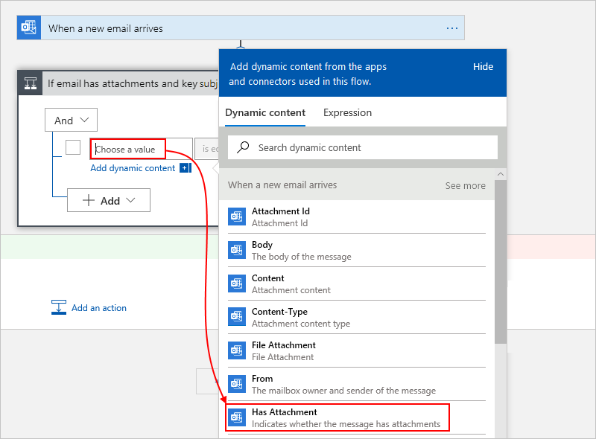Click the Choose a value field
Screen dimensions: 596x439
point(127,149)
